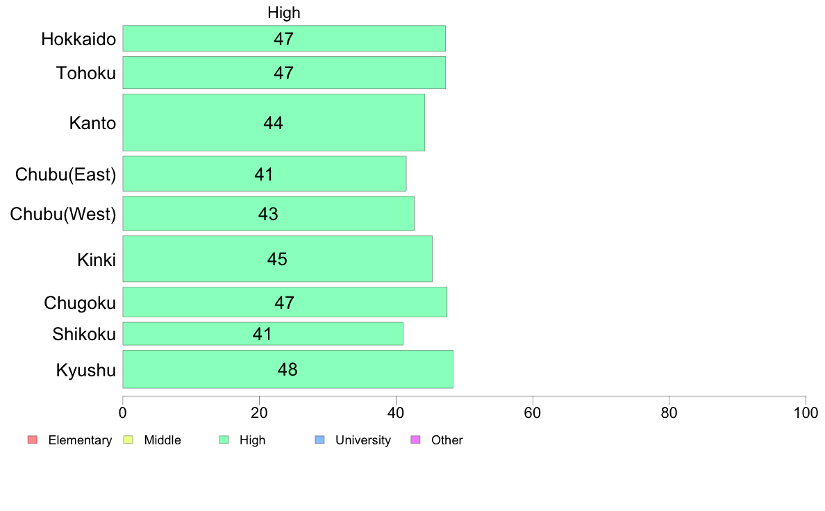Click the purple Other legend swatch

[x=415, y=439]
